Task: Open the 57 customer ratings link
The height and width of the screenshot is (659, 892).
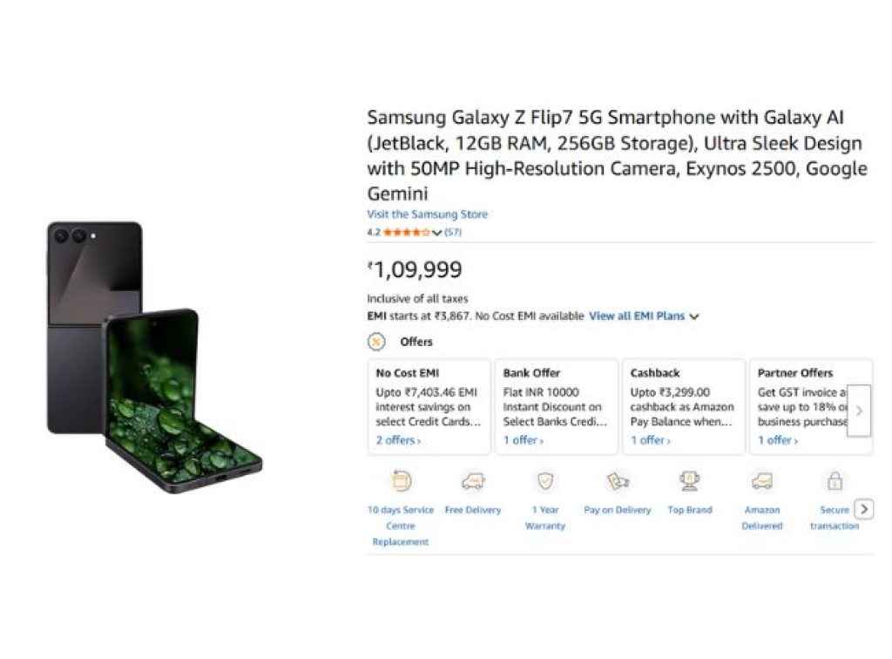Action: click(x=456, y=232)
